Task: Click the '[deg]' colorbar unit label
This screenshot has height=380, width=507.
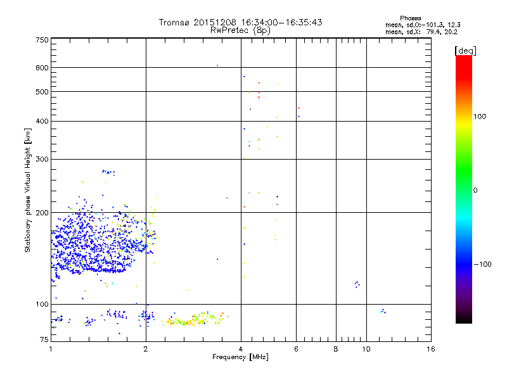Action: click(465, 51)
